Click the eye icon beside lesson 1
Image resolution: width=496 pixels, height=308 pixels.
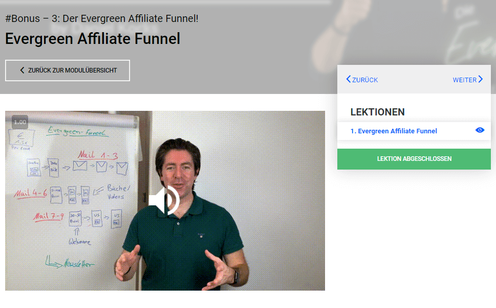click(480, 130)
